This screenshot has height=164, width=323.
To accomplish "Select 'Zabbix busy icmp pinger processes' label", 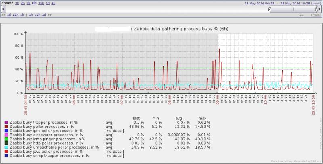I will tap(47, 139).
